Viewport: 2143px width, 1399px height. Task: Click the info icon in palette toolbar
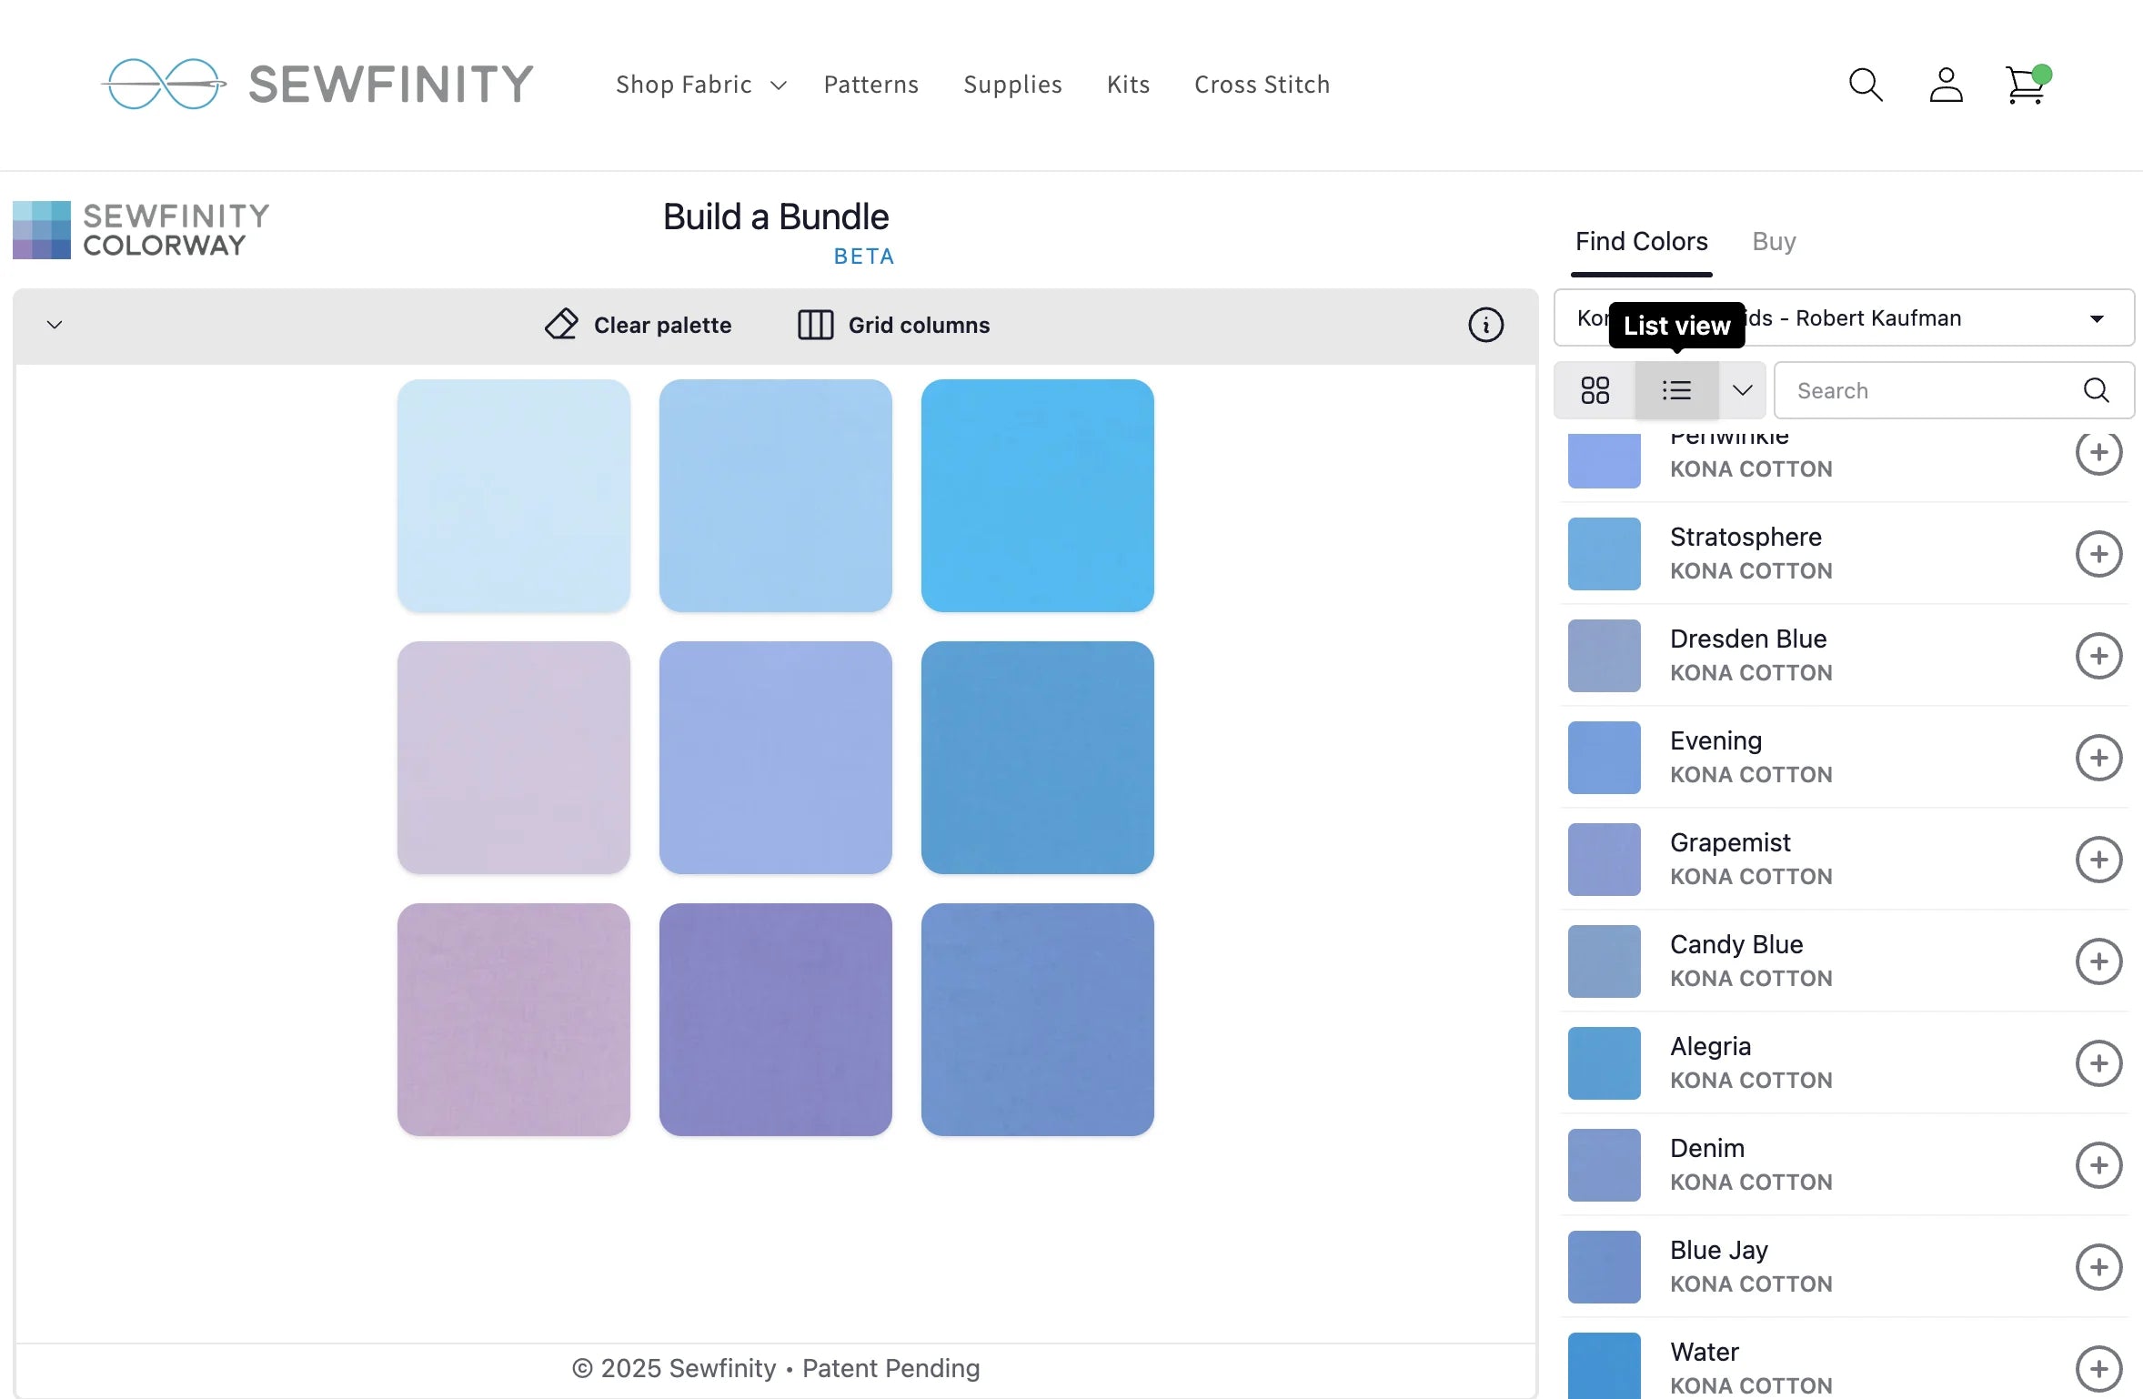click(x=1485, y=325)
